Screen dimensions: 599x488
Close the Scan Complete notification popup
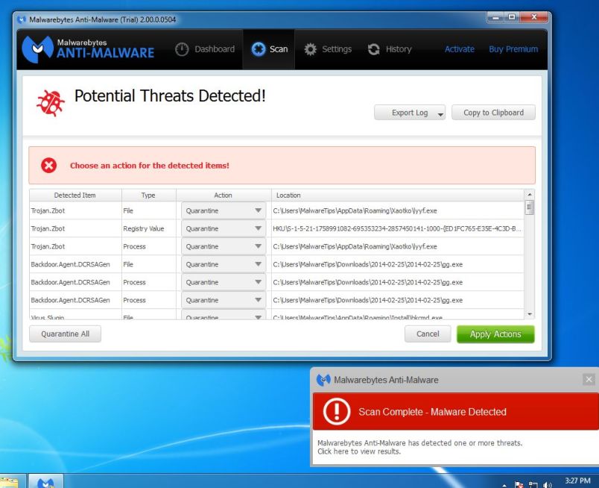pos(589,380)
